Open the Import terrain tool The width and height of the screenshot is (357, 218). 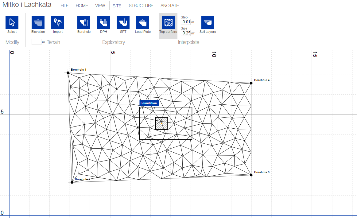58,22
